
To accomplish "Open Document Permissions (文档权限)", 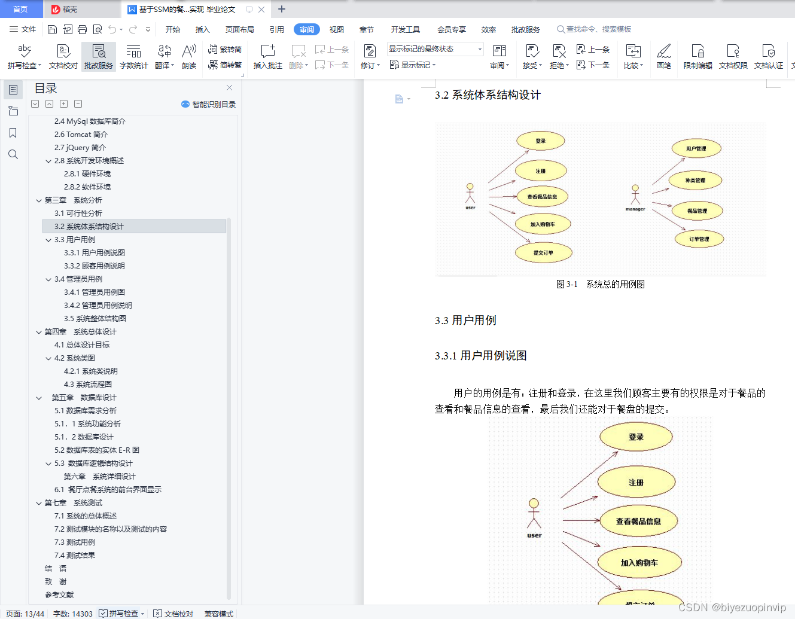I will point(733,57).
